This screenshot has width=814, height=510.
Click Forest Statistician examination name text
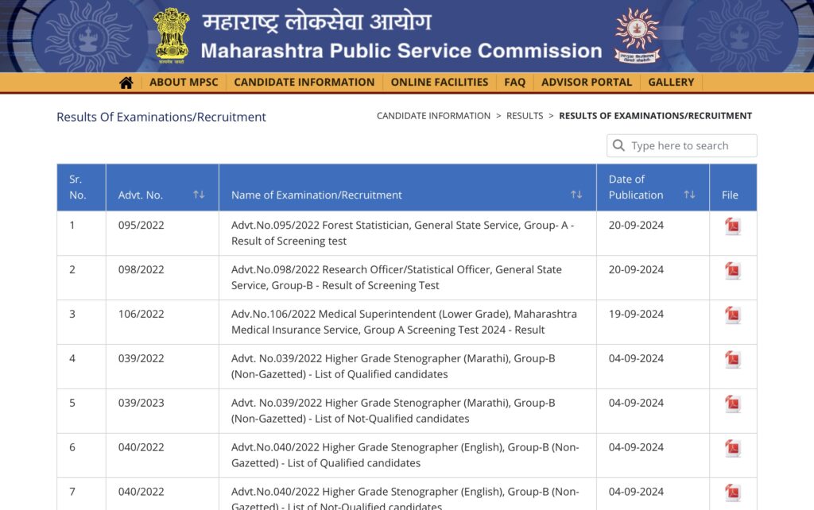pyautogui.click(x=402, y=233)
